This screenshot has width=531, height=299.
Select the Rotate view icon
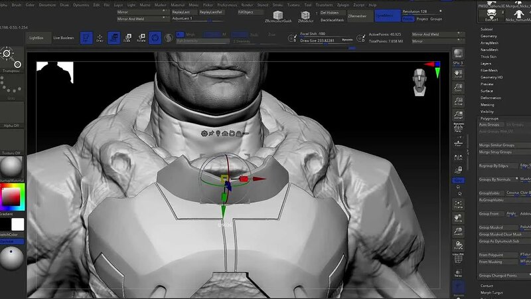[x=458, y=245]
